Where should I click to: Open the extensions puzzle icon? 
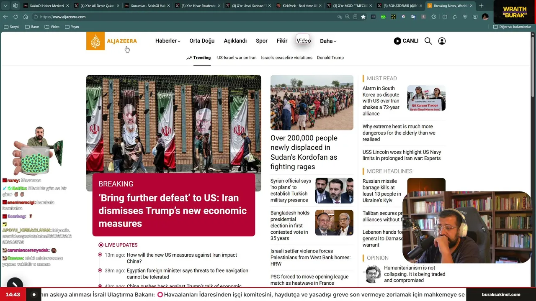coord(433,17)
